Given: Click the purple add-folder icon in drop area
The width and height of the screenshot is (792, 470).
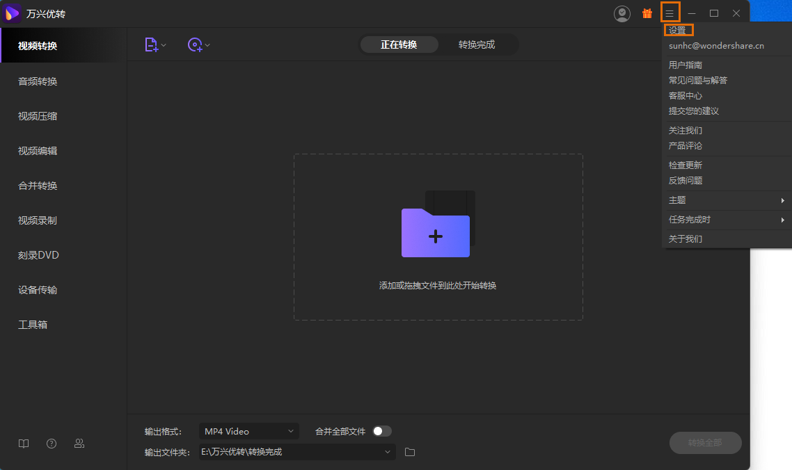Looking at the screenshot, I should 436,232.
